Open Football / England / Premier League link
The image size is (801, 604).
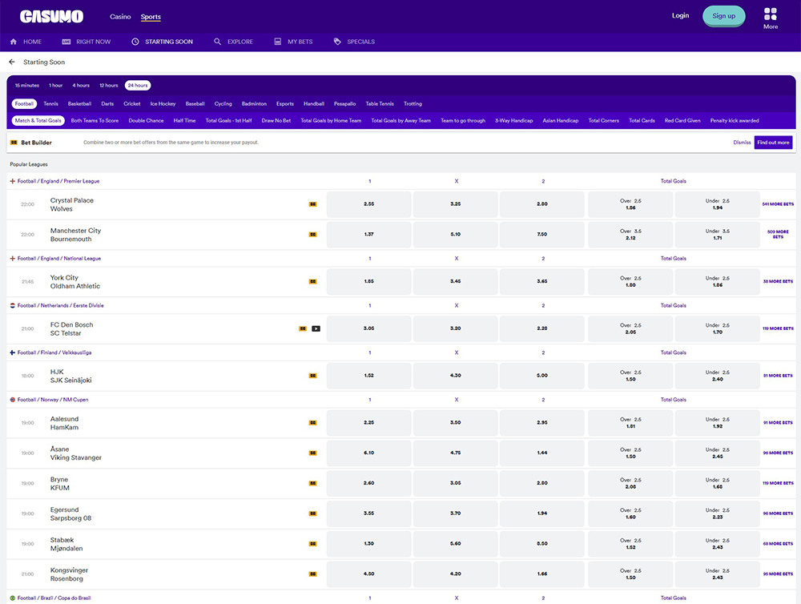(58, 181)
